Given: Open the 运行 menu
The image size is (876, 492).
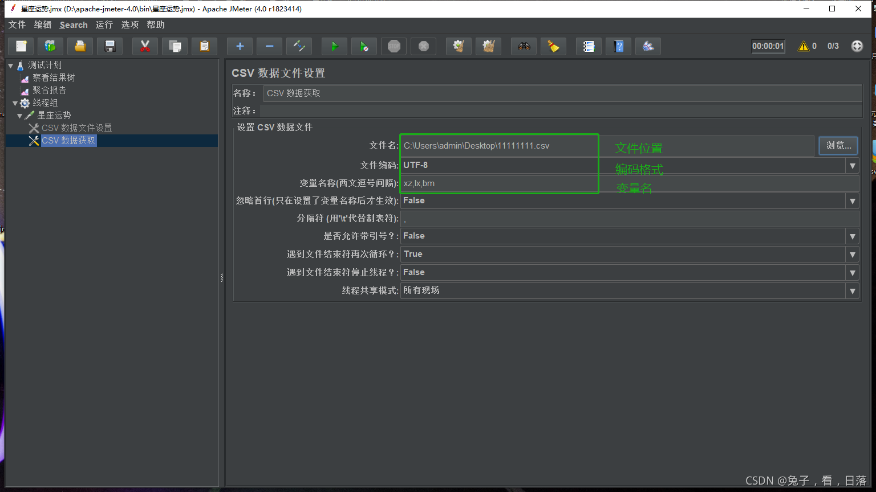Looking at the screenshot, I should (x=104, y=24).
